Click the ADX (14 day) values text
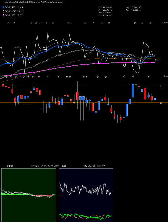The height and width of the screenshot is (222, 168). click(94, 166)
